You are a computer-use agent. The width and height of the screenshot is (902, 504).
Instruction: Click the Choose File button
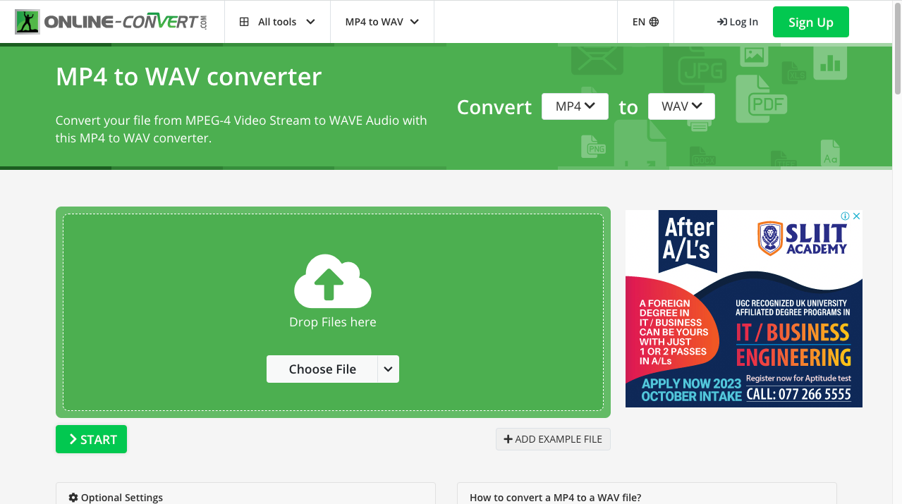coord(322,369)
